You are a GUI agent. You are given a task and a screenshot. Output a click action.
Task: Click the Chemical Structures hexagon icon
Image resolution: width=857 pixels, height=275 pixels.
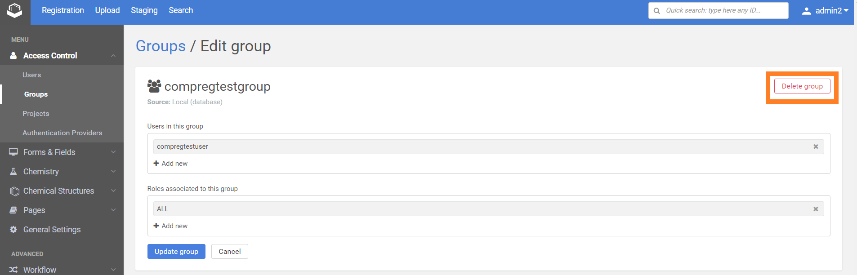pos(14,191)
